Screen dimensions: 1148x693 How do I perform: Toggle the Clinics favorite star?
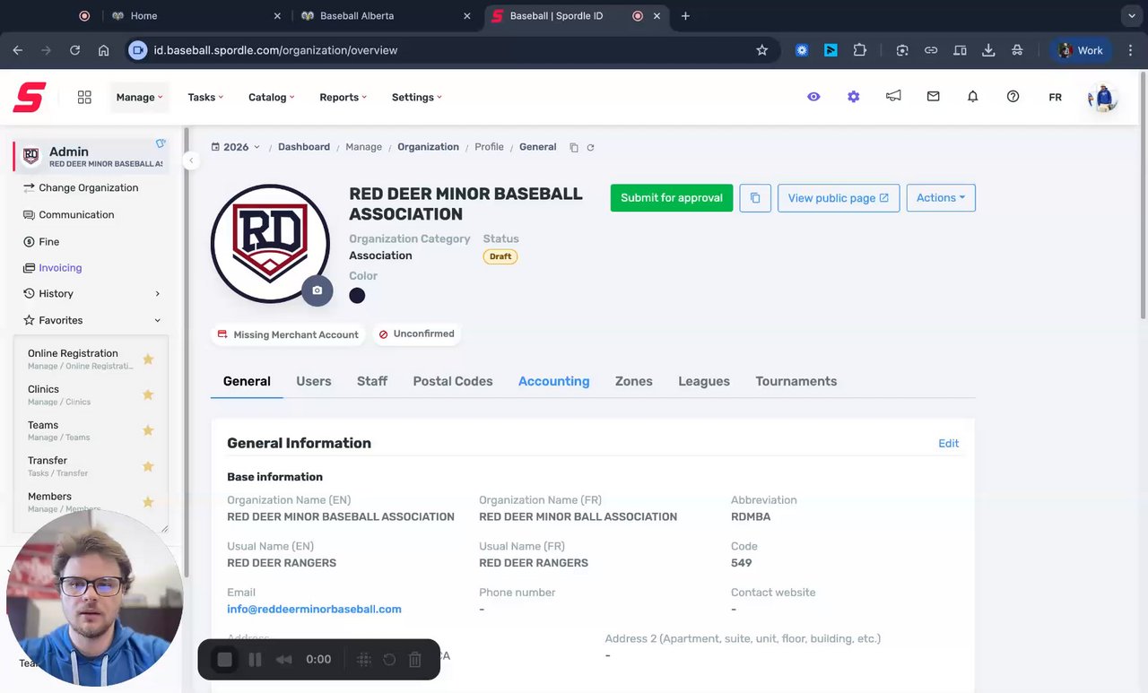pos(148,394)
